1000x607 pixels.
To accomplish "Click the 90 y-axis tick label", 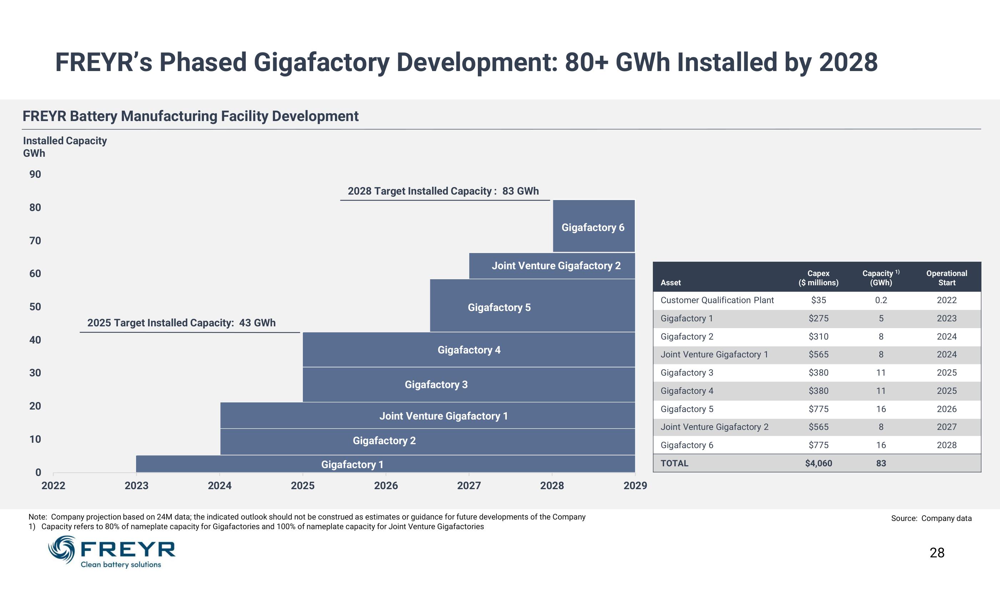I will (x=35, y=175).
